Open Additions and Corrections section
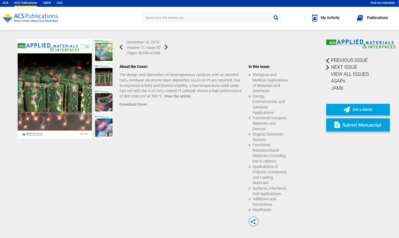This screenshot has height=238, width=399. click(x=264, y=202)
